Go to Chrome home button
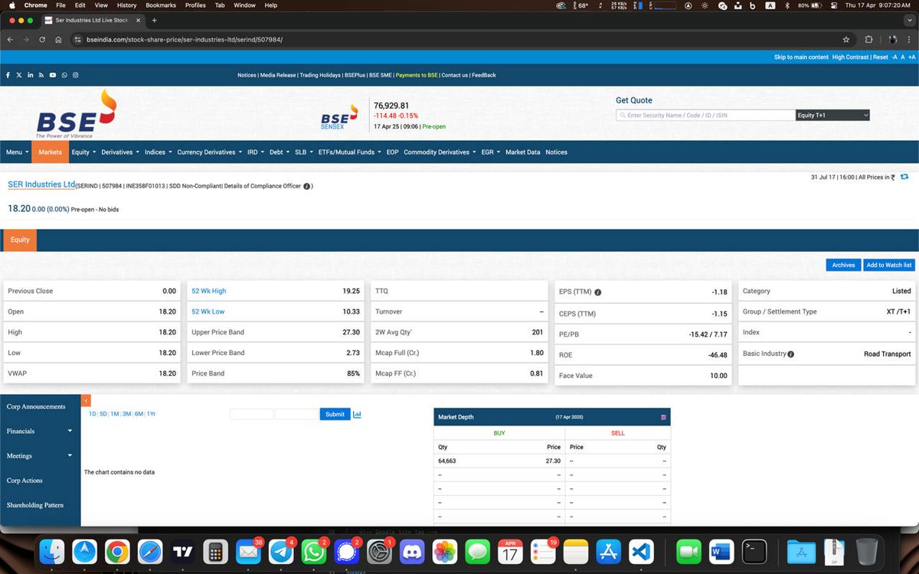The height and width of the screenshot is (574, 919). click(58, 39)
